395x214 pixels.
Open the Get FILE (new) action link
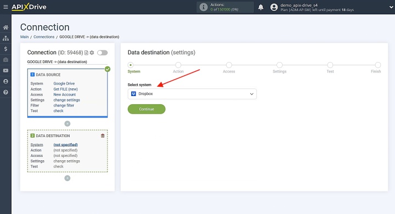[65, 89]
